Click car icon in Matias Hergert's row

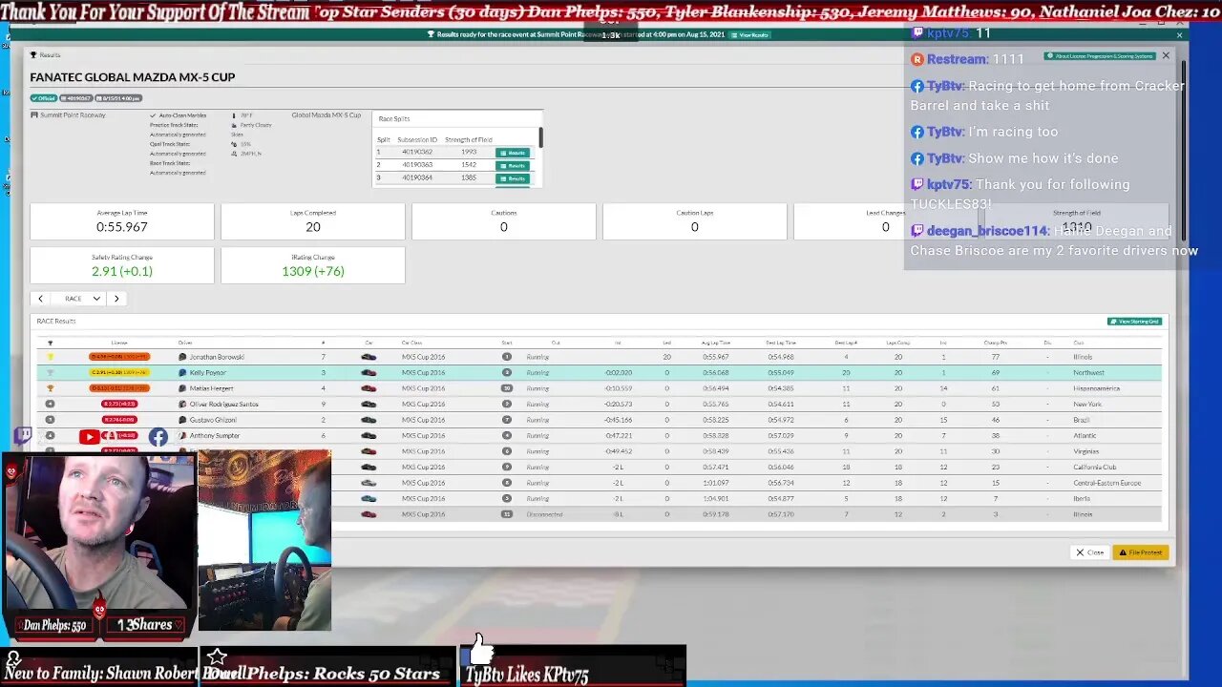(369, 388)
